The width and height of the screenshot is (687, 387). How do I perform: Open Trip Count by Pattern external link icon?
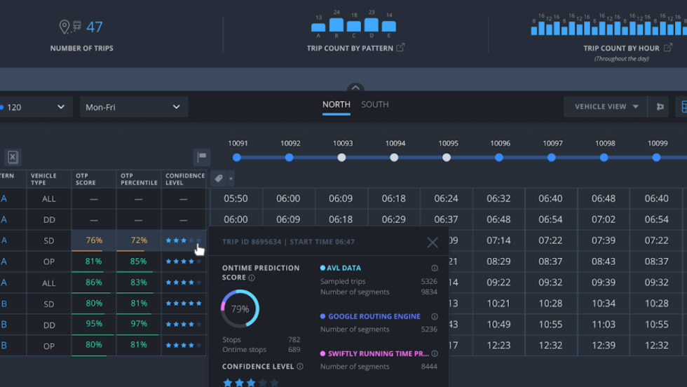tap(400, 48)
